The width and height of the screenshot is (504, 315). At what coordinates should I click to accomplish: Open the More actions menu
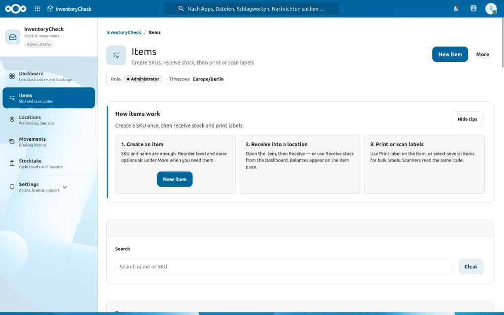tap(482, 54)
